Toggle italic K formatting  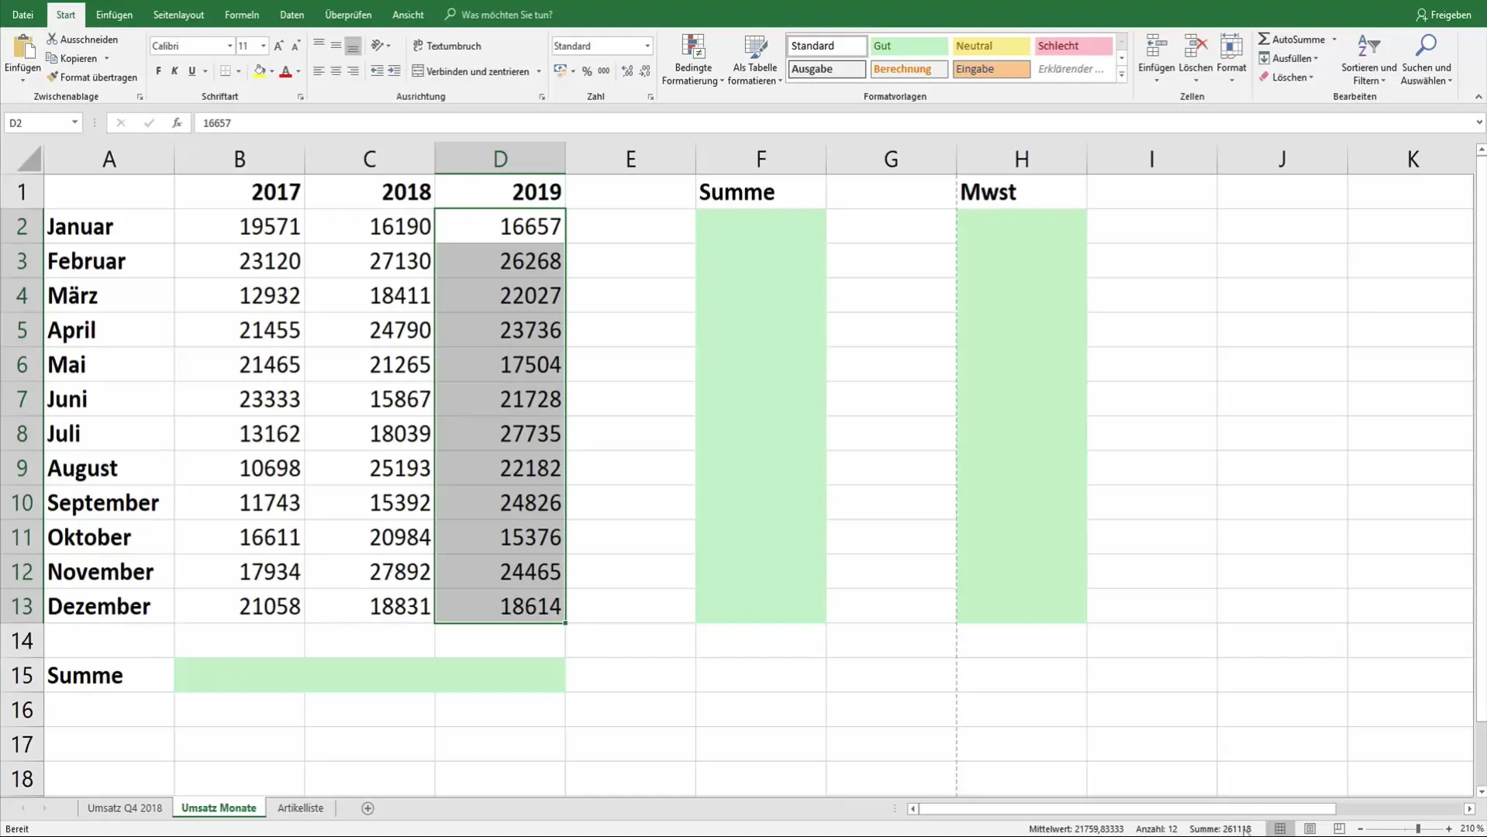[174, 71]
